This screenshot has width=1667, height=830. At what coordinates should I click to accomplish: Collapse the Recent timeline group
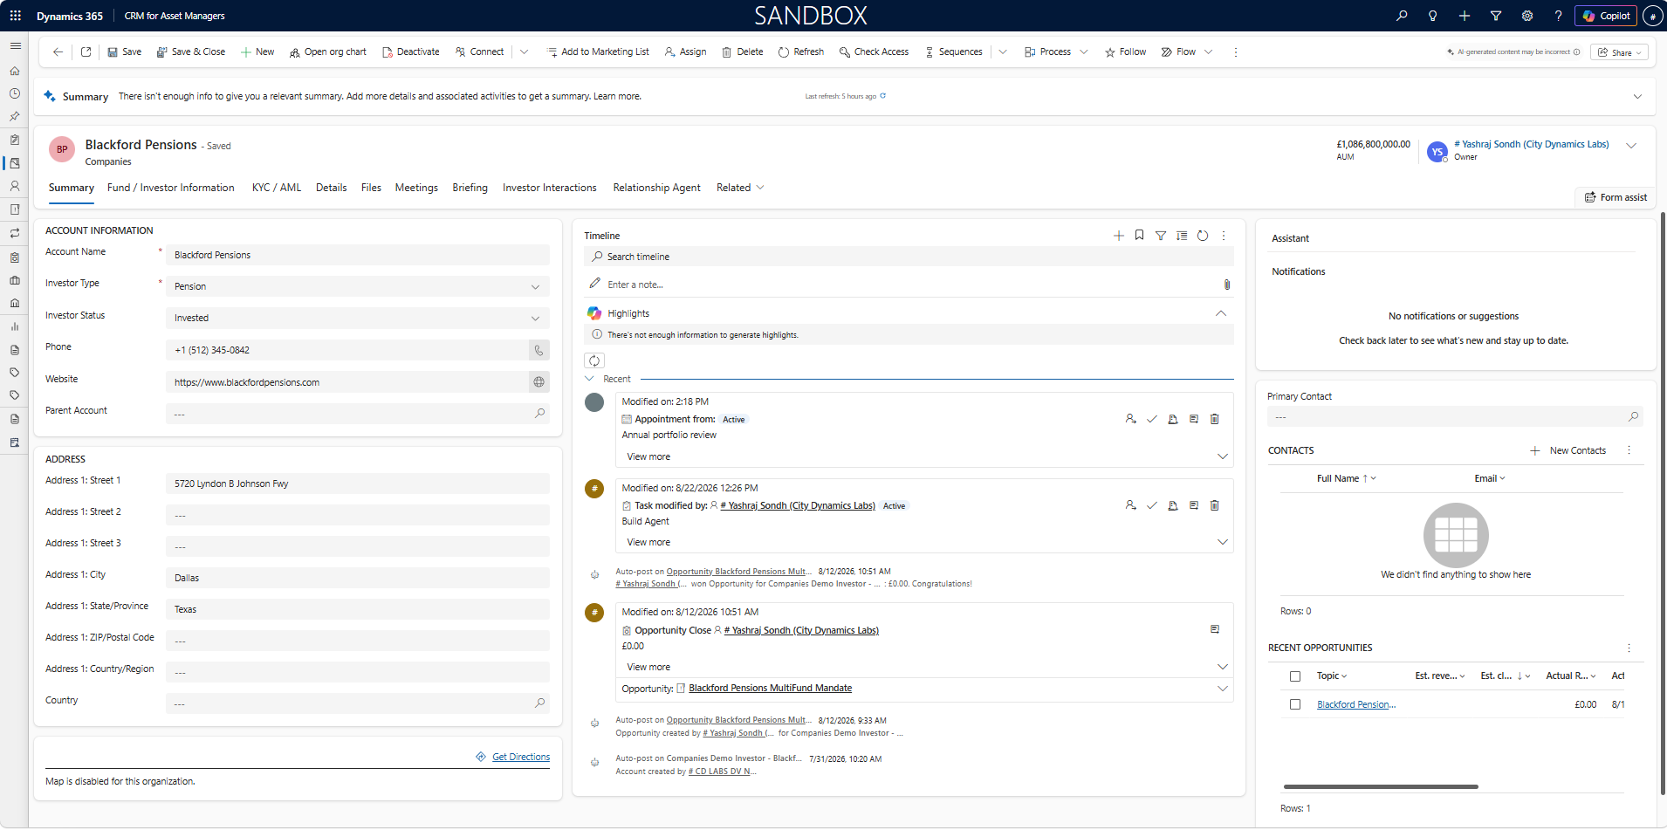(x=589, y=379)
